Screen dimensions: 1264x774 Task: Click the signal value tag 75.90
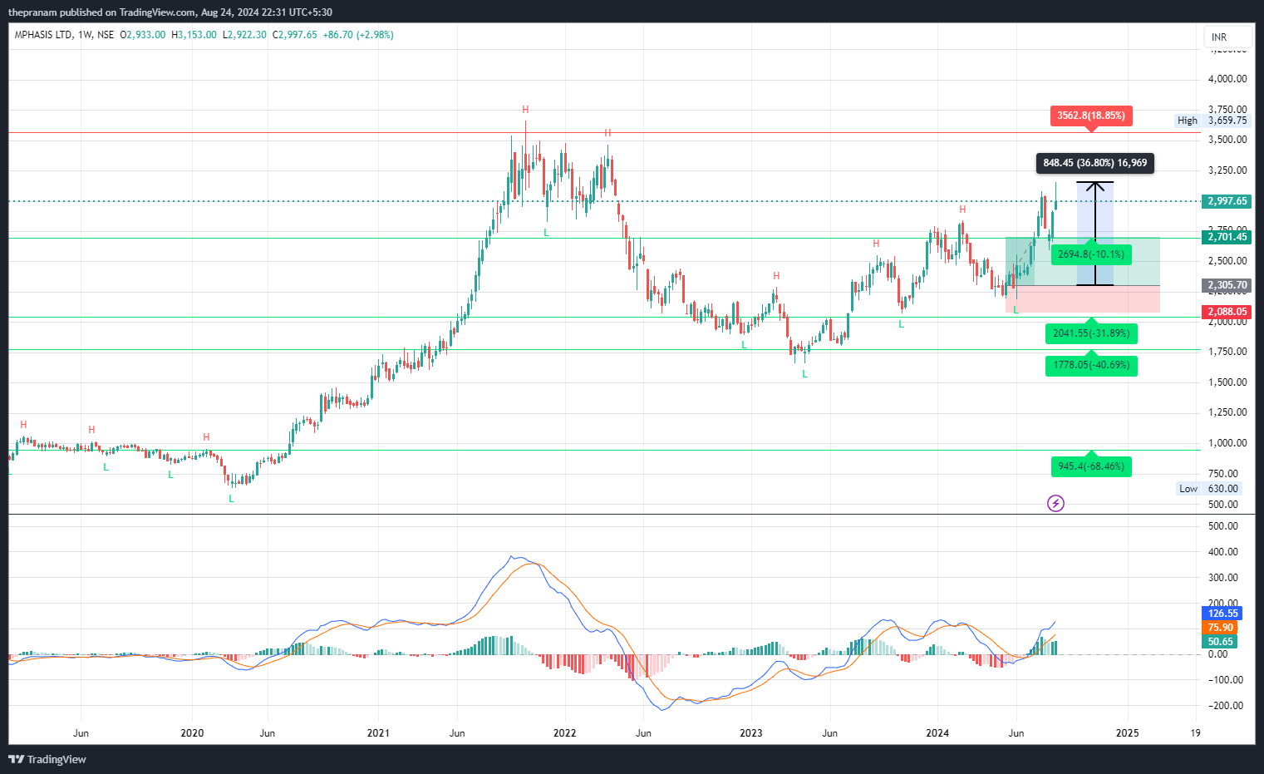point(1220,628)
